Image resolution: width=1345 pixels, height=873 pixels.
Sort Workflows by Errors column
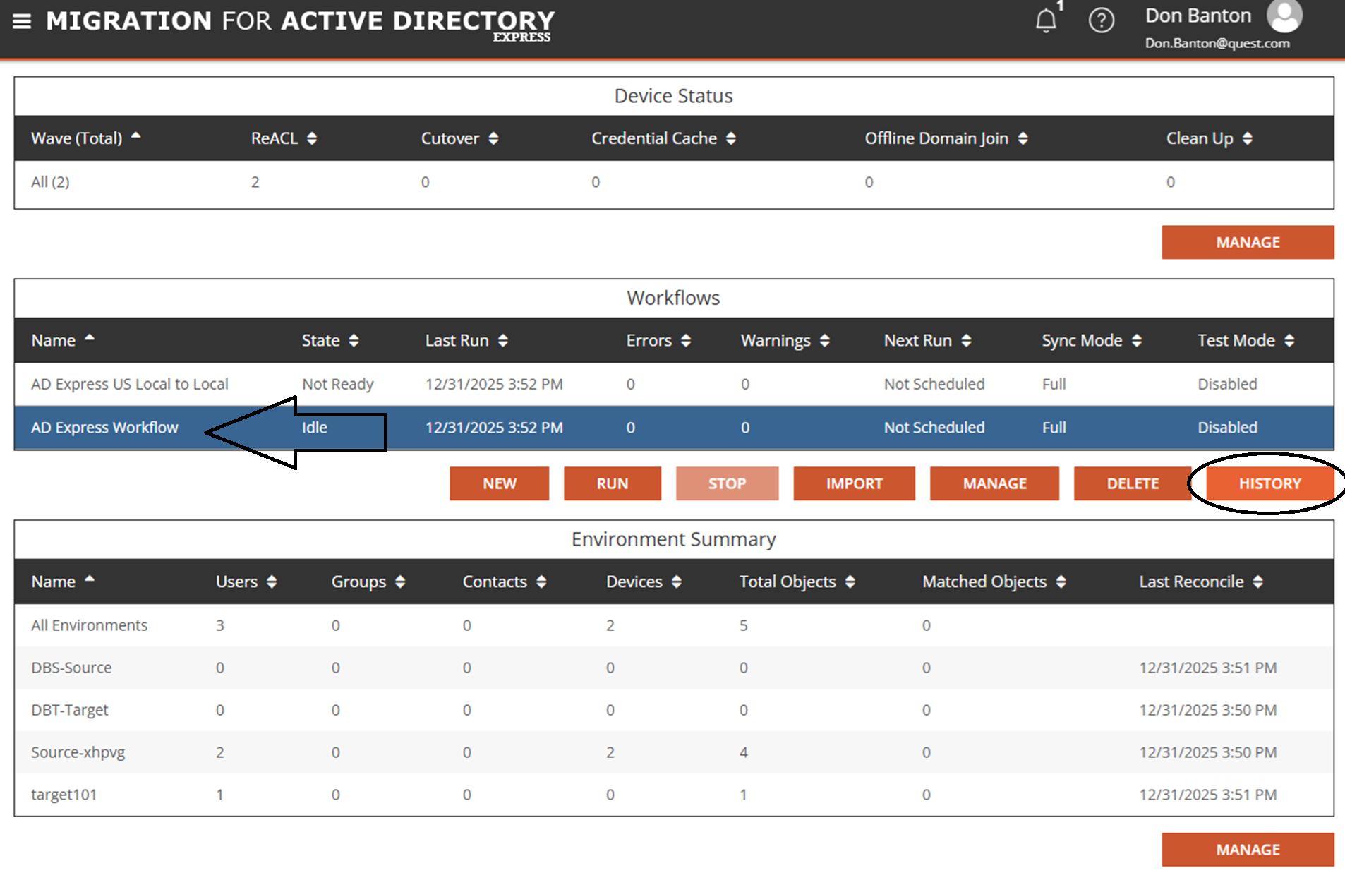click(658, 340)
